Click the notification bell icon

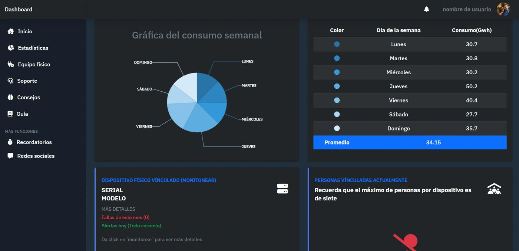coord(426,9)
